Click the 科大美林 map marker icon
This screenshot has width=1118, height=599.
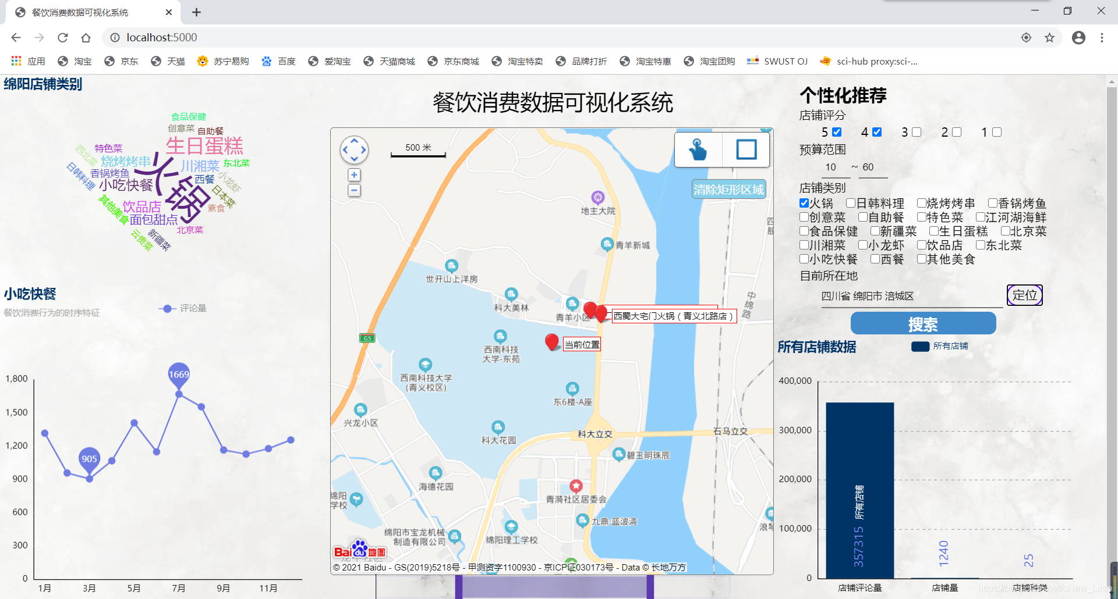pos(511,294)
